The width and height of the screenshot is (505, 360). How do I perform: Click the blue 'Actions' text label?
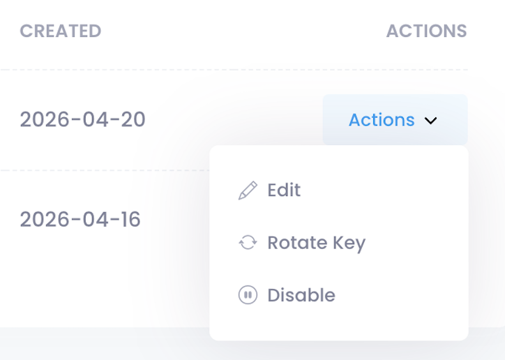pos(382,120)
